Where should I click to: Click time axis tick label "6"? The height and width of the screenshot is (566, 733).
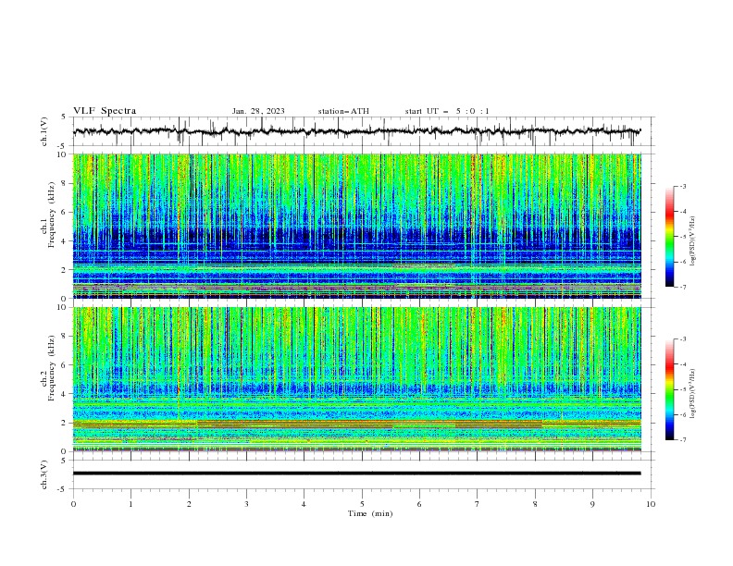coord(419,504)
